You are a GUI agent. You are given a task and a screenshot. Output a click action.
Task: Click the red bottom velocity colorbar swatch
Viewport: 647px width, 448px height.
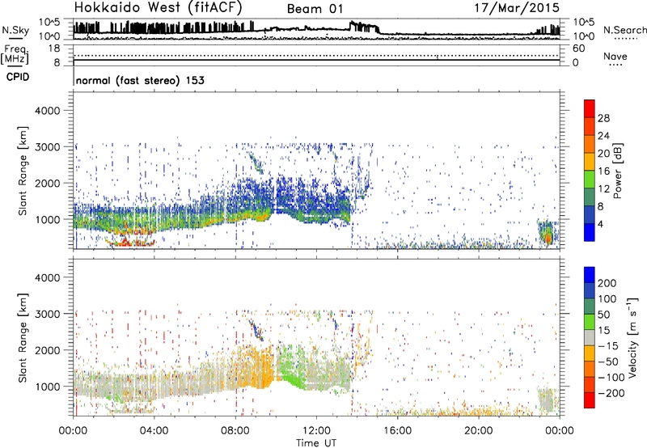[590, 400]
